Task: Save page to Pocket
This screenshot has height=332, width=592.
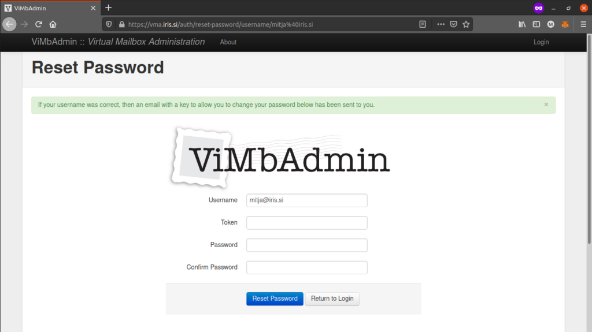Action: [x=454, y=24]
